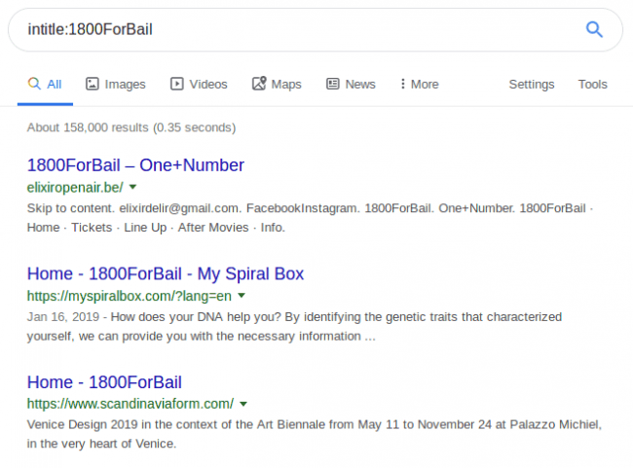The width and height of the screenshot is (633, 468).
Task: Open search Tools
Action: (592, 85)
